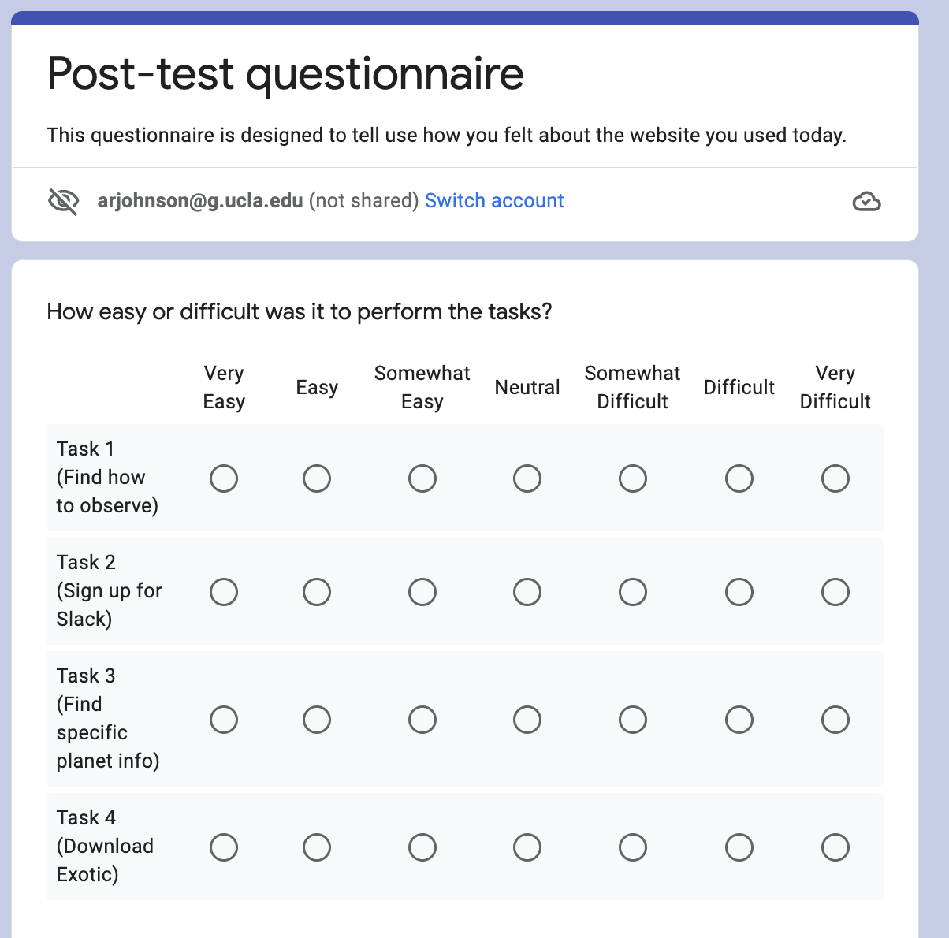This screenshot has width=949, height=938.
Task: Mark Task 3 as Very Difficult
Action: click(x=835, y=720)
